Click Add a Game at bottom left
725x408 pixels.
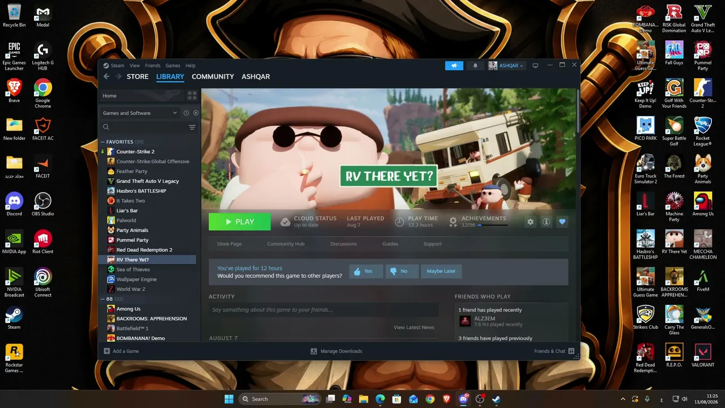(x=121, y=351)
